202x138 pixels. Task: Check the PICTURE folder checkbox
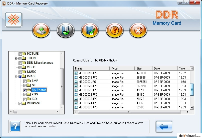(x=20, y=54)
